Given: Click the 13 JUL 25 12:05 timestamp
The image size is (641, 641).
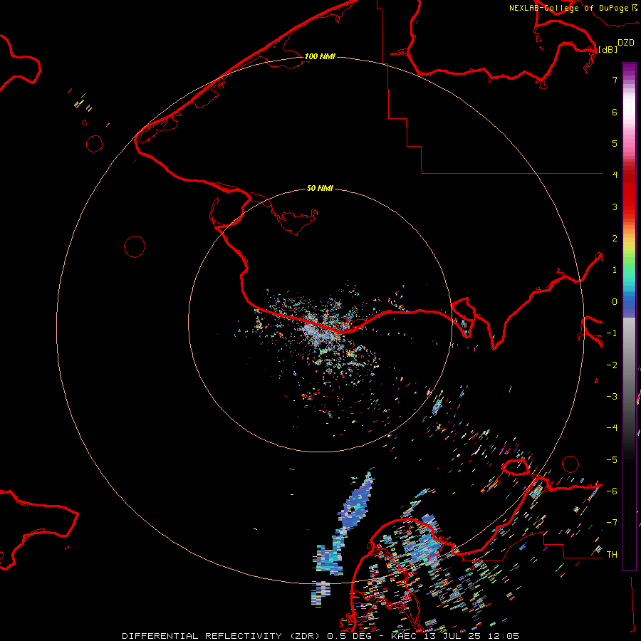Looking at the screenshot, I should [470, 636].
